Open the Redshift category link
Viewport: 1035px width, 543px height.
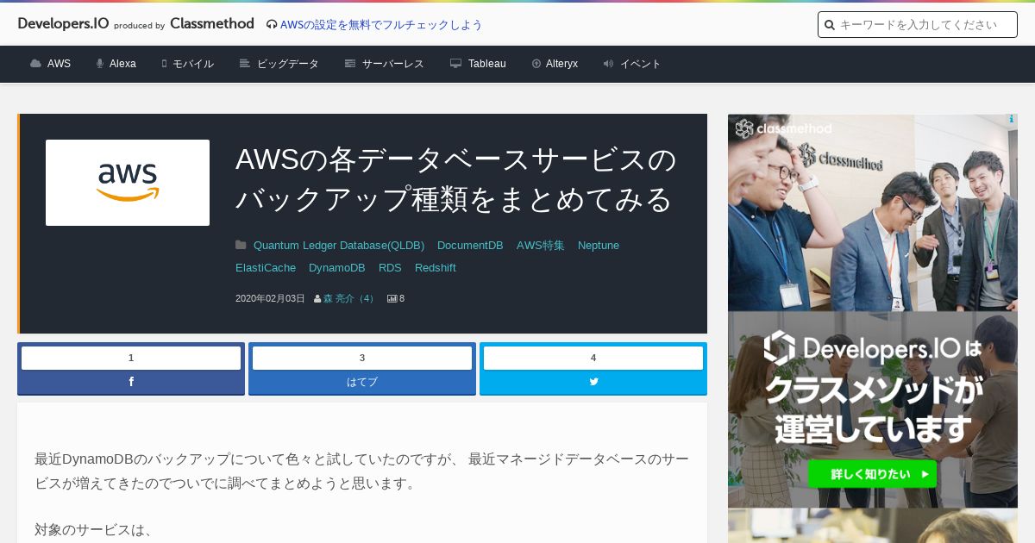pyautogui.click(x=436, y=268)
